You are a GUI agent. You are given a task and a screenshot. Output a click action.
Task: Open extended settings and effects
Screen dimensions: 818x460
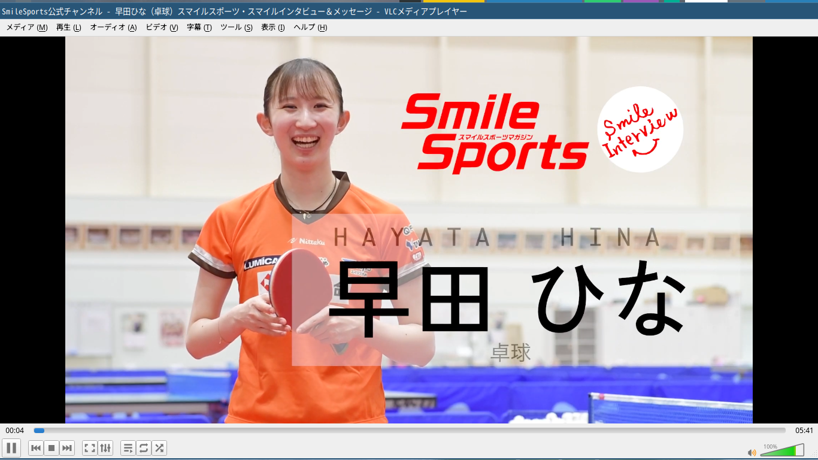point(105,448)
